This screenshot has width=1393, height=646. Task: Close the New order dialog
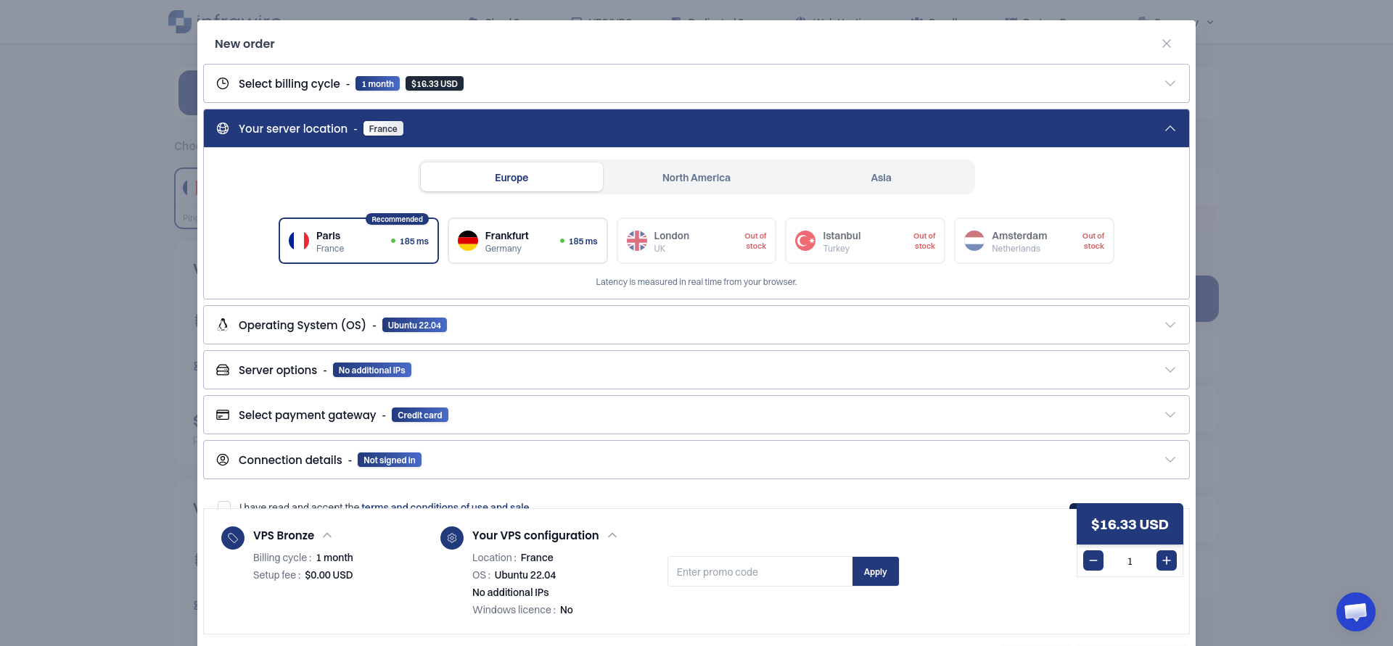pos(1167,44)
